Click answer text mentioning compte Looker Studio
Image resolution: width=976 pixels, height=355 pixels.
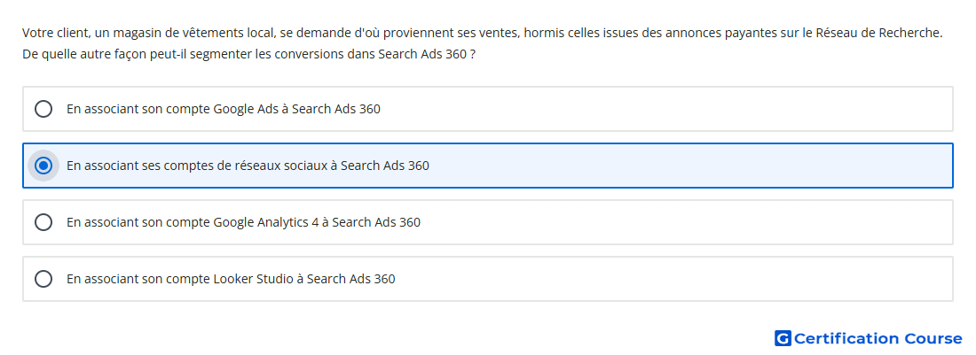tap(231, 279)
